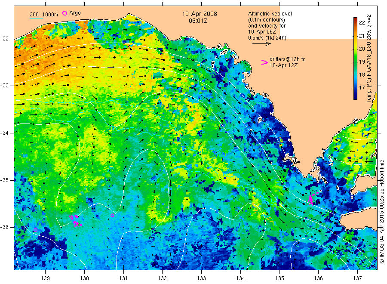Screen dimensions: 387x284
Task: Click the drifter cluster near 129.8 longitude
Action: [x=75, y=221]
